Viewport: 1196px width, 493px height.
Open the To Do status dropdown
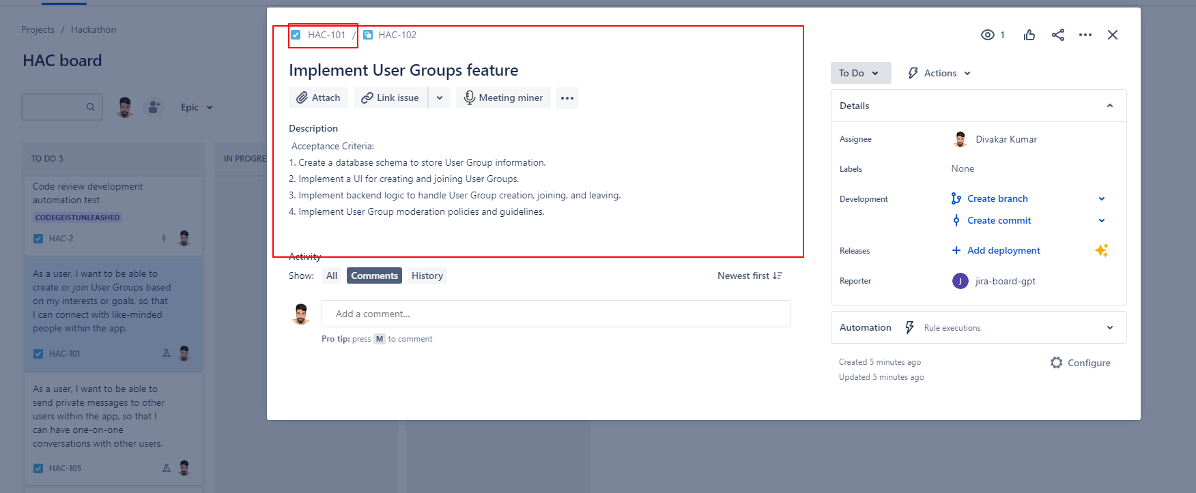coord(861,73)
